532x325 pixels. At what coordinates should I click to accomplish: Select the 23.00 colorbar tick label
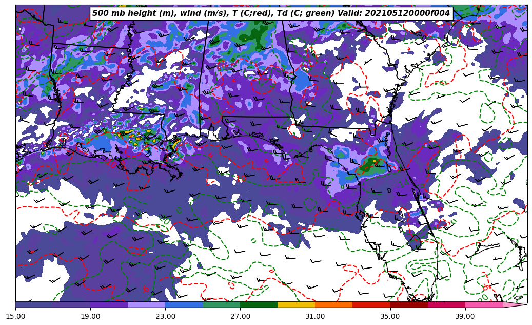[165, 316]
